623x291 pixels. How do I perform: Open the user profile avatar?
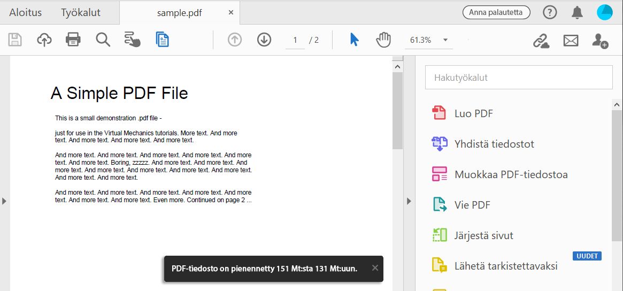click(605, 13)
